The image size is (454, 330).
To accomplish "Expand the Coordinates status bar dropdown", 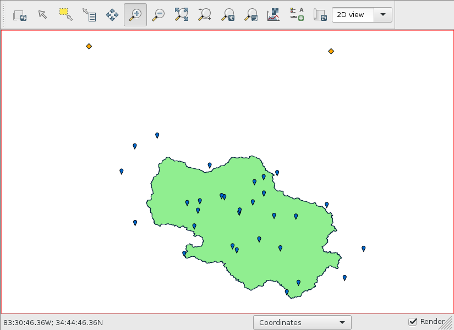I will pyautogui.click(x=302, y=323).
